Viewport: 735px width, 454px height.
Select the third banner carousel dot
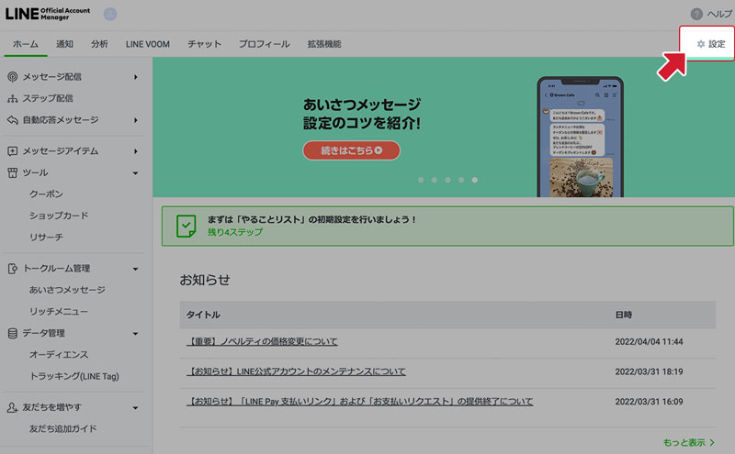pyautogui.click(x=448, y=180)
